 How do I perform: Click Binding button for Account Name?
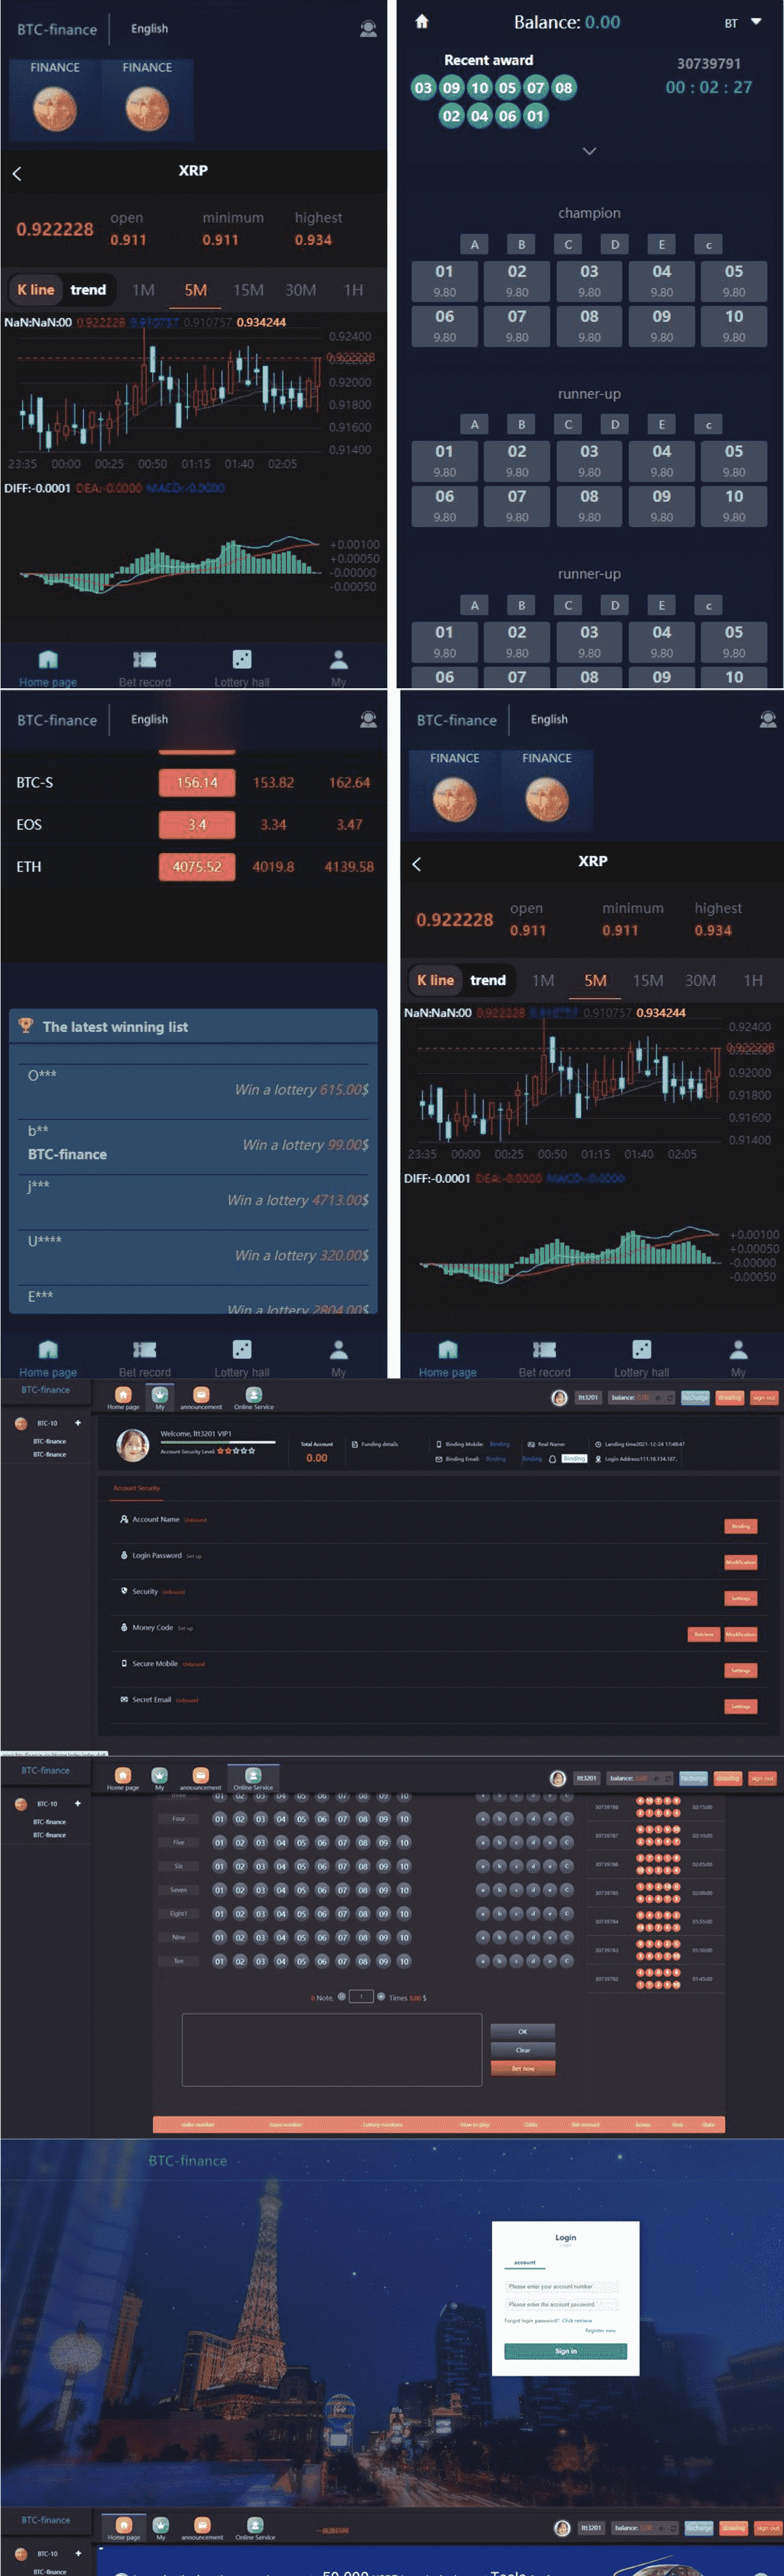coord(740,1526)
